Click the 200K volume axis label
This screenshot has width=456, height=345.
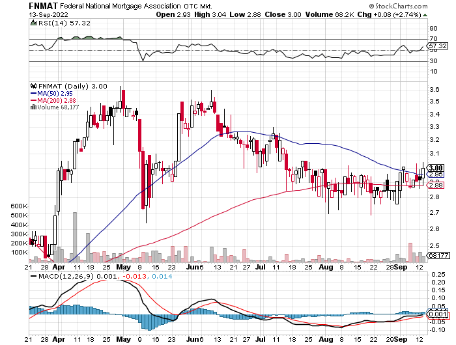pyautogui.click(x=19, y=243)
